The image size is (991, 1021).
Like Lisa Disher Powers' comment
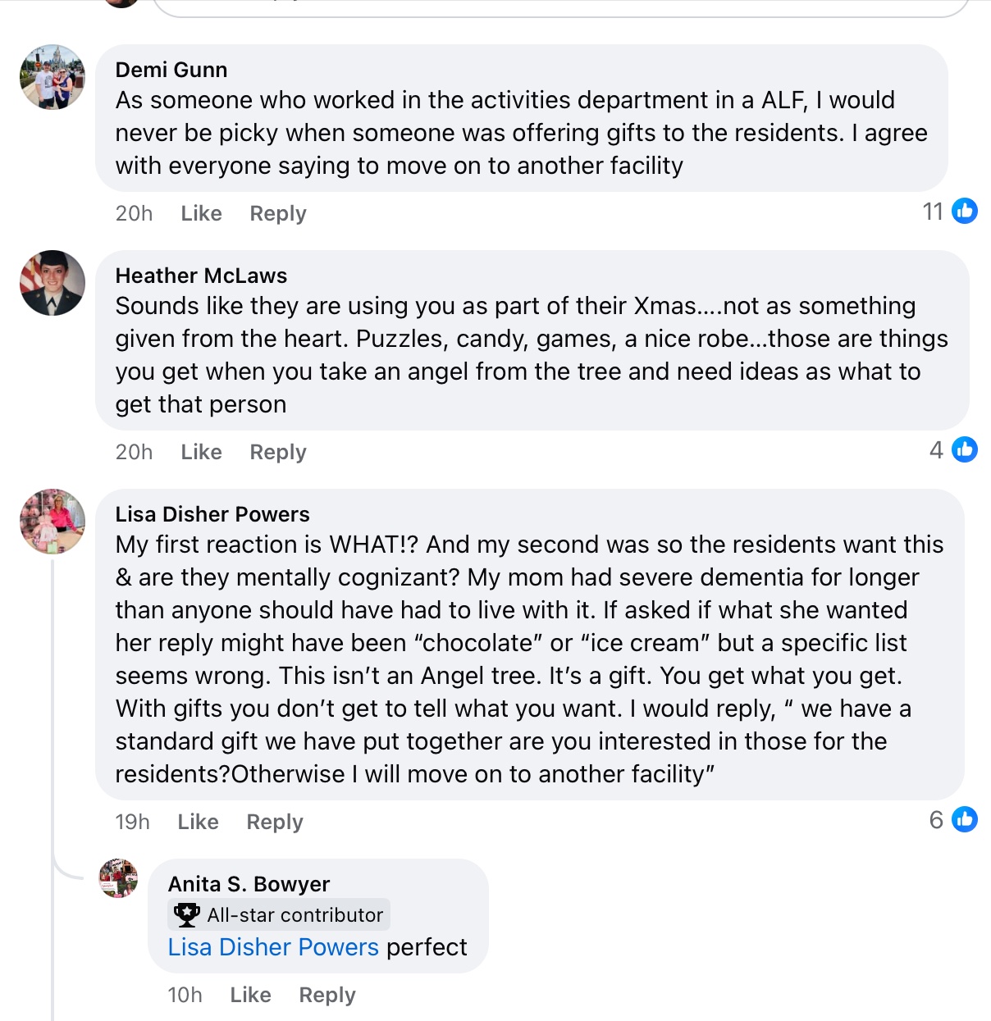coord(198,822)
